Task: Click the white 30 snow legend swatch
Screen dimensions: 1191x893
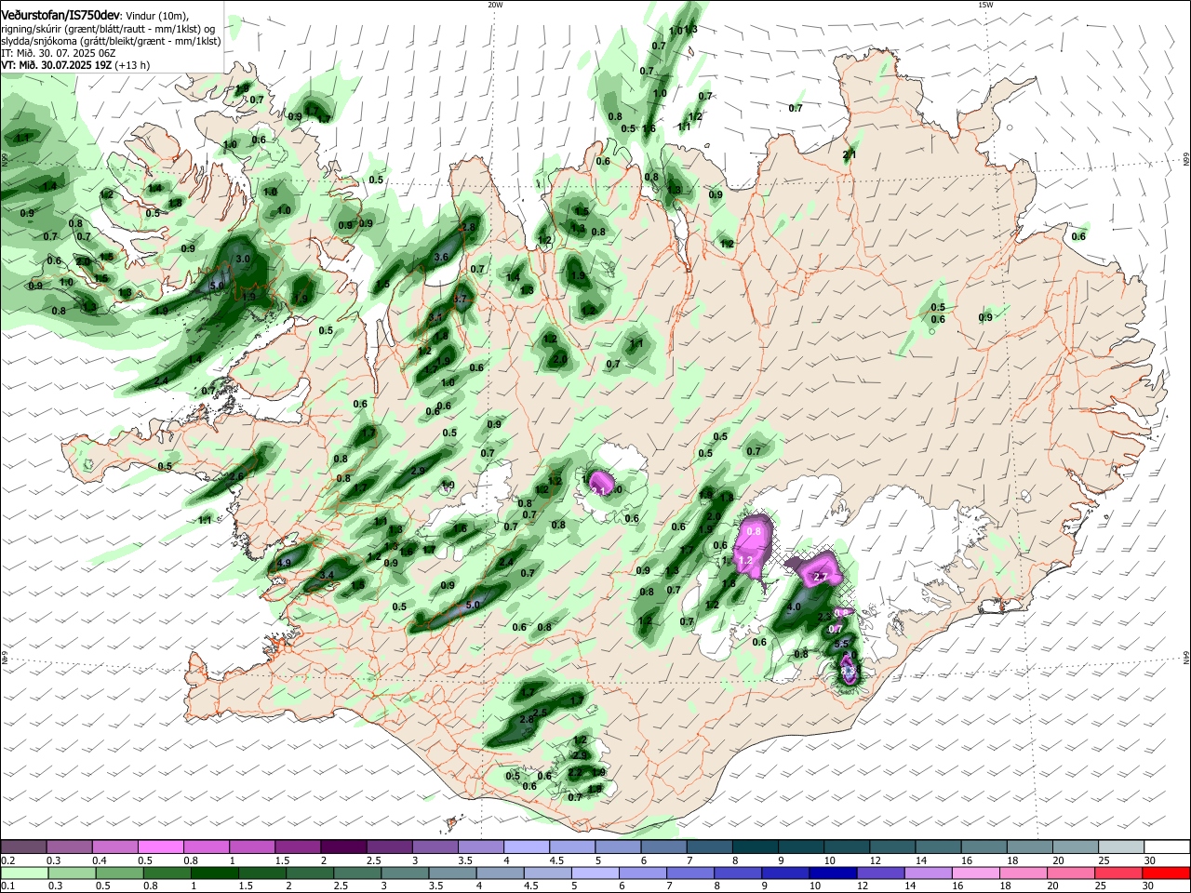Action: (1166, 847)
